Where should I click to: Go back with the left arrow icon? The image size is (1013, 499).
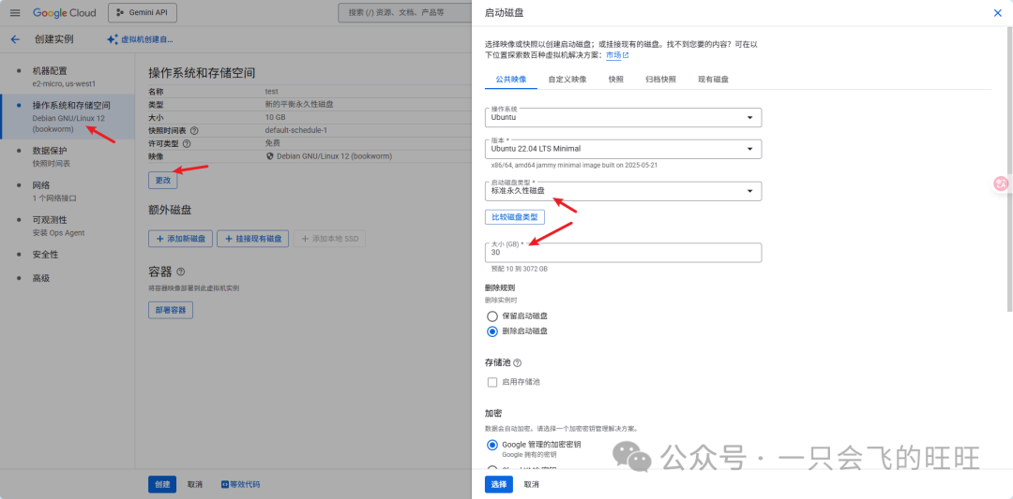point(16,39)
